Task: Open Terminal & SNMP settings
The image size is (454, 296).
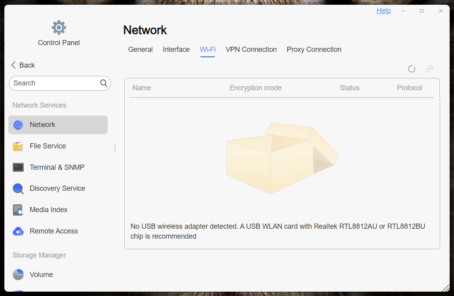Action: tap(58, 167)
